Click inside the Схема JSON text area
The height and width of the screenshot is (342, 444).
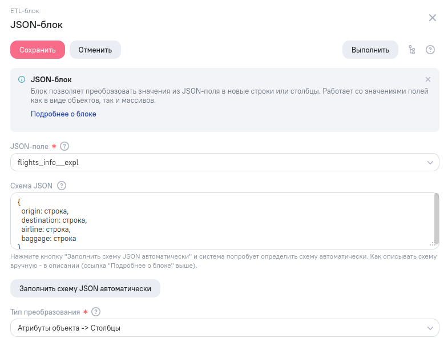pyautogui.click(x=222, y=221)
